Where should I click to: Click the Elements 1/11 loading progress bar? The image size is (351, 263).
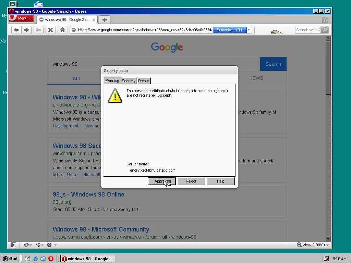pyautogui.click(x=229, y=30)
